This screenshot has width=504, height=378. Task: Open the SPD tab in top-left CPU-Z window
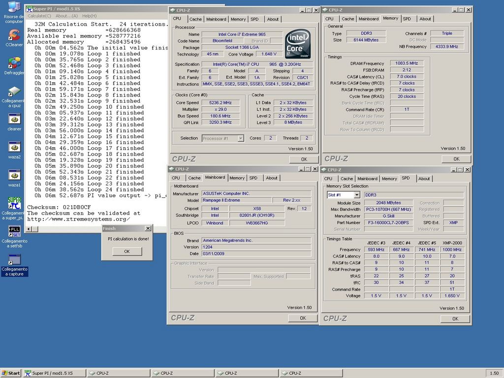click(254, 19)
